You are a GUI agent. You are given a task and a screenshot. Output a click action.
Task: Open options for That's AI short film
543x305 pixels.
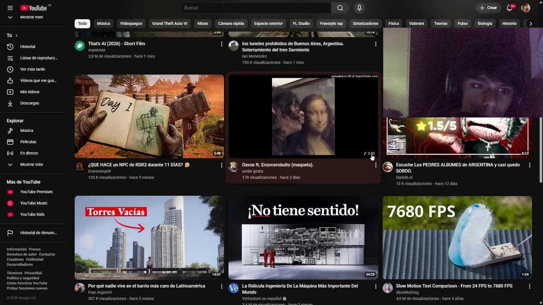coord(221,44)
